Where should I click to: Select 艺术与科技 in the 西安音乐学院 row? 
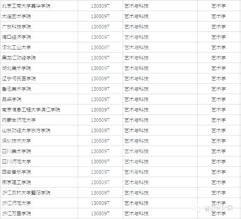click(137, 172)
